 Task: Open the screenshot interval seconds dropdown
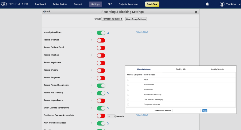(111, 116)
